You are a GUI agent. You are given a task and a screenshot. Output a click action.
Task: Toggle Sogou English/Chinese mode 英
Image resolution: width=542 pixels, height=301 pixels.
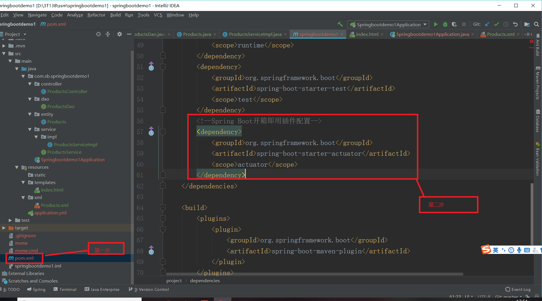(x=496, y=250)
